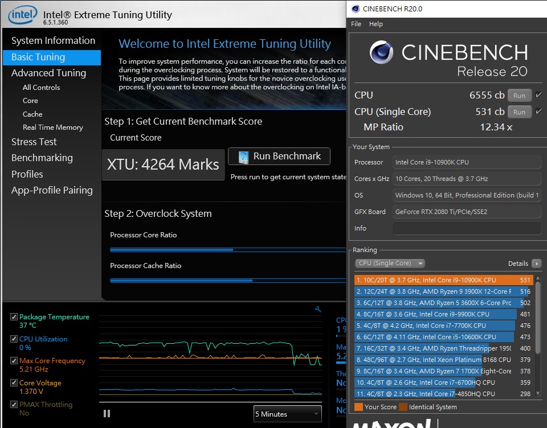Click the Processor Core Ratio slider
547x428 pixels.
(x=228, y=250)
